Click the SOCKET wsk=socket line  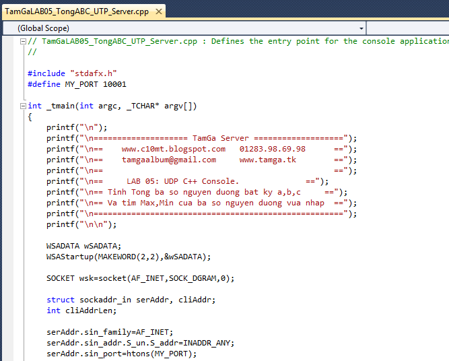click(x=140, y=278)
